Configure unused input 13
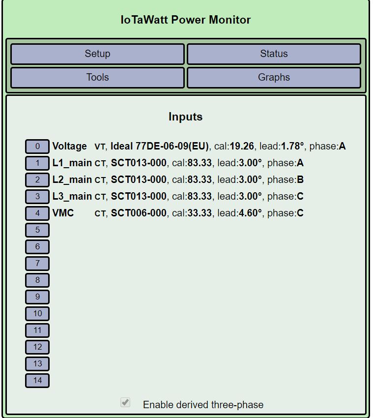This screenshot has height=418, width=373. (37, 364)
